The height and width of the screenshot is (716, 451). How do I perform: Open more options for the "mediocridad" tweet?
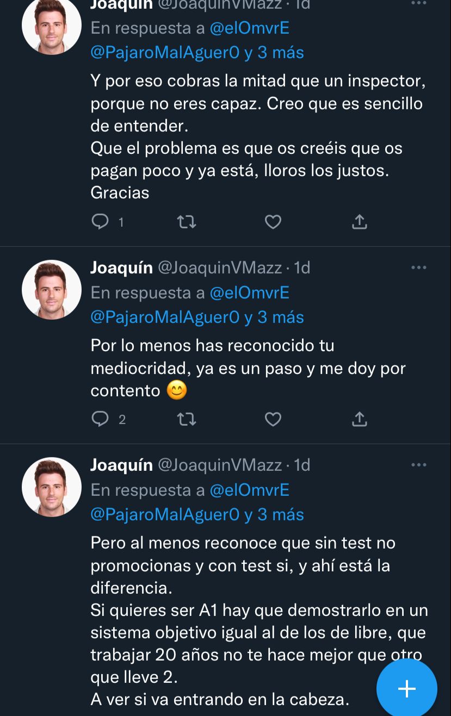click(x=418, y=267)
